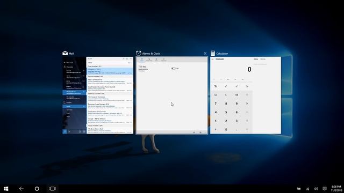Open taskbar clock showing 8:08 PM
The image size is (344, 193).
[336, 188]
